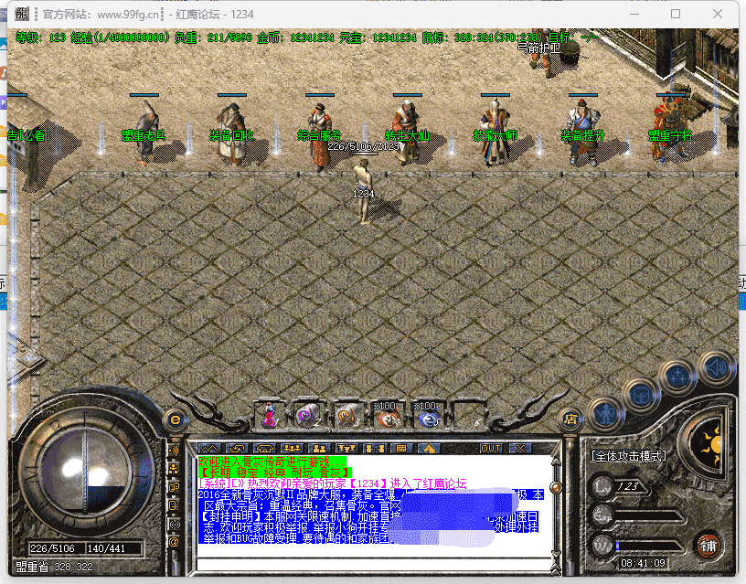Open the bag inventory round button
This screenshot has width=746, height=584.
[x=642, y=395]
